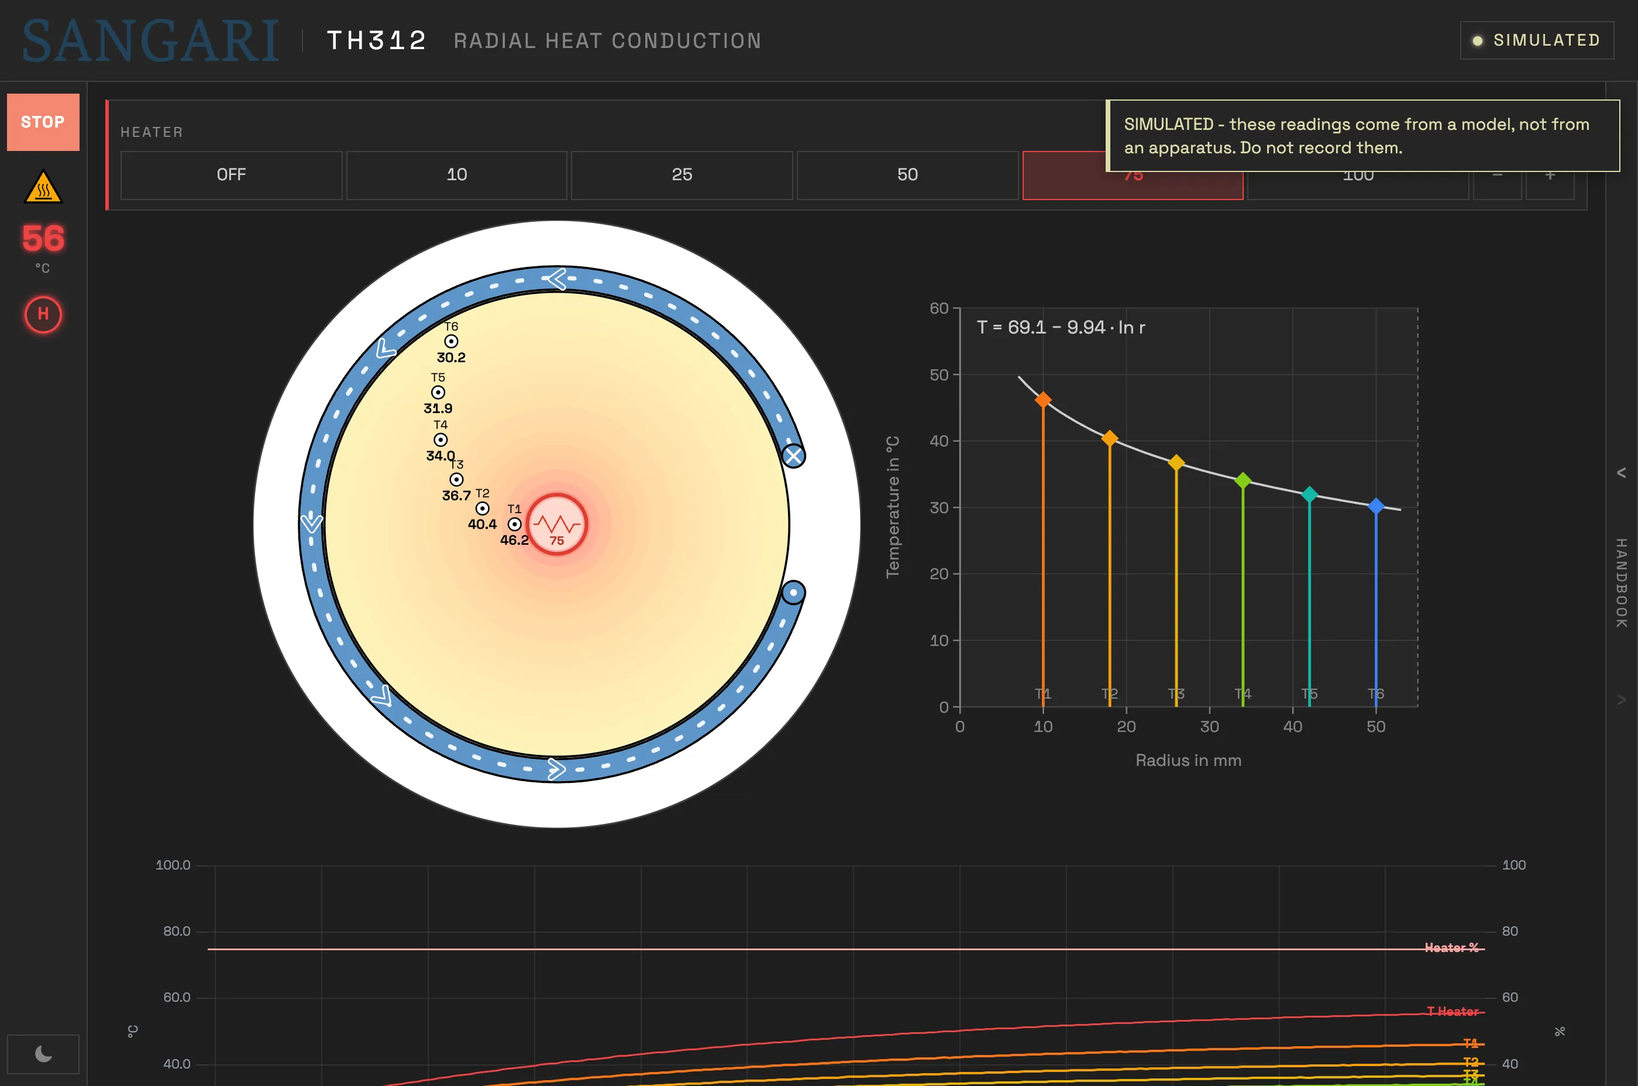Click the T4 thermocouple sensor marker
The image size is (1638, 1086).
(441, 440)
